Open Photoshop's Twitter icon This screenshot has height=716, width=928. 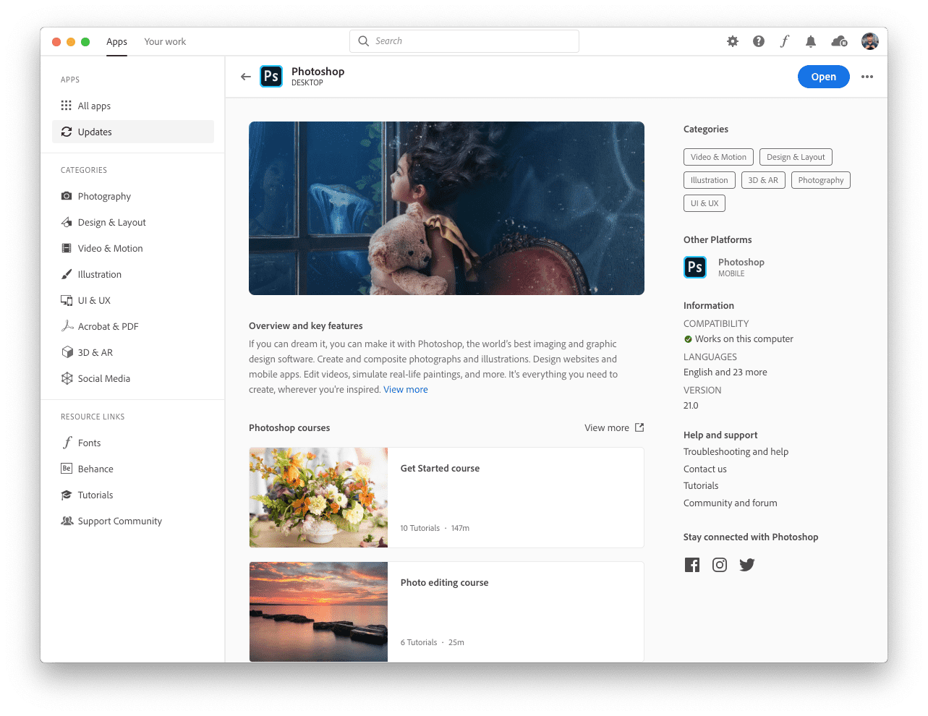click(x=747, y=565)
